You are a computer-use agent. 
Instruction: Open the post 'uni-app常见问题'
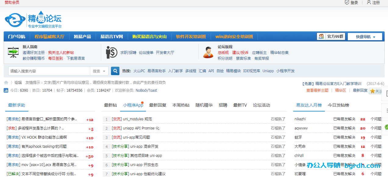click(136, 137)
